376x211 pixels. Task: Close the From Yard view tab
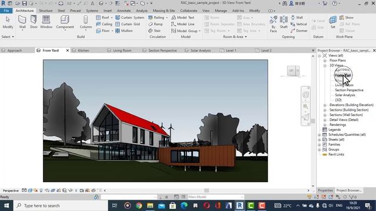pyautogui.click(x=68, y=50)
